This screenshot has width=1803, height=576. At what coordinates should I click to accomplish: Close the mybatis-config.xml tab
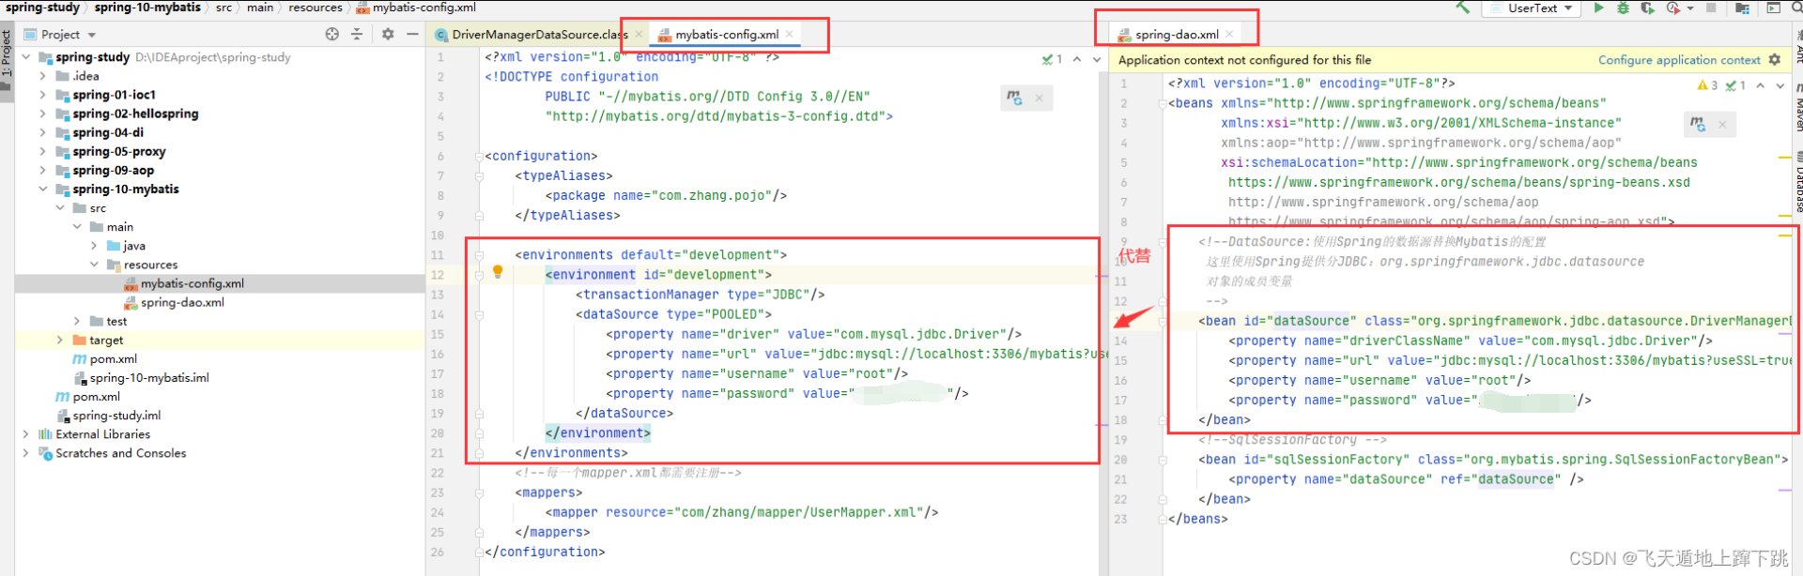point(790,34)
